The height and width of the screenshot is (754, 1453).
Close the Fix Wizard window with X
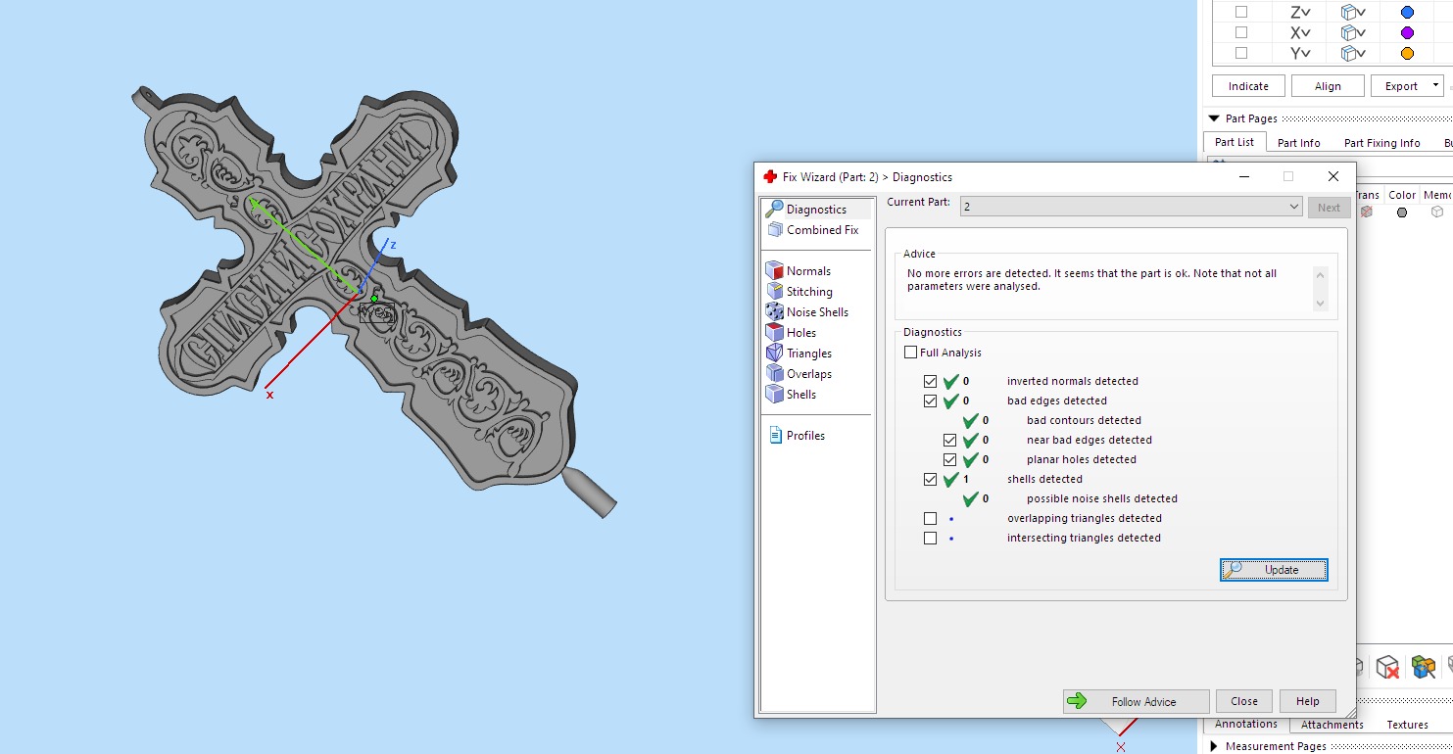click(x=1332, y=176)
